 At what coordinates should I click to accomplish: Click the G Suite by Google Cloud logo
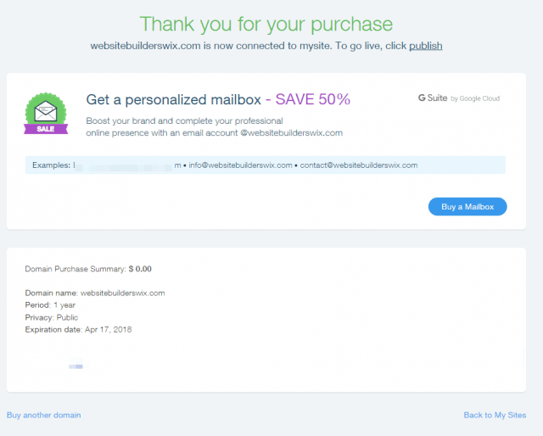[459, 98]
